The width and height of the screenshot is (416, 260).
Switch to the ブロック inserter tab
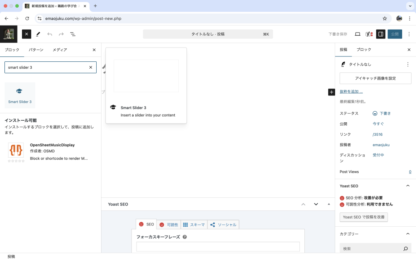tap(12, 50)
